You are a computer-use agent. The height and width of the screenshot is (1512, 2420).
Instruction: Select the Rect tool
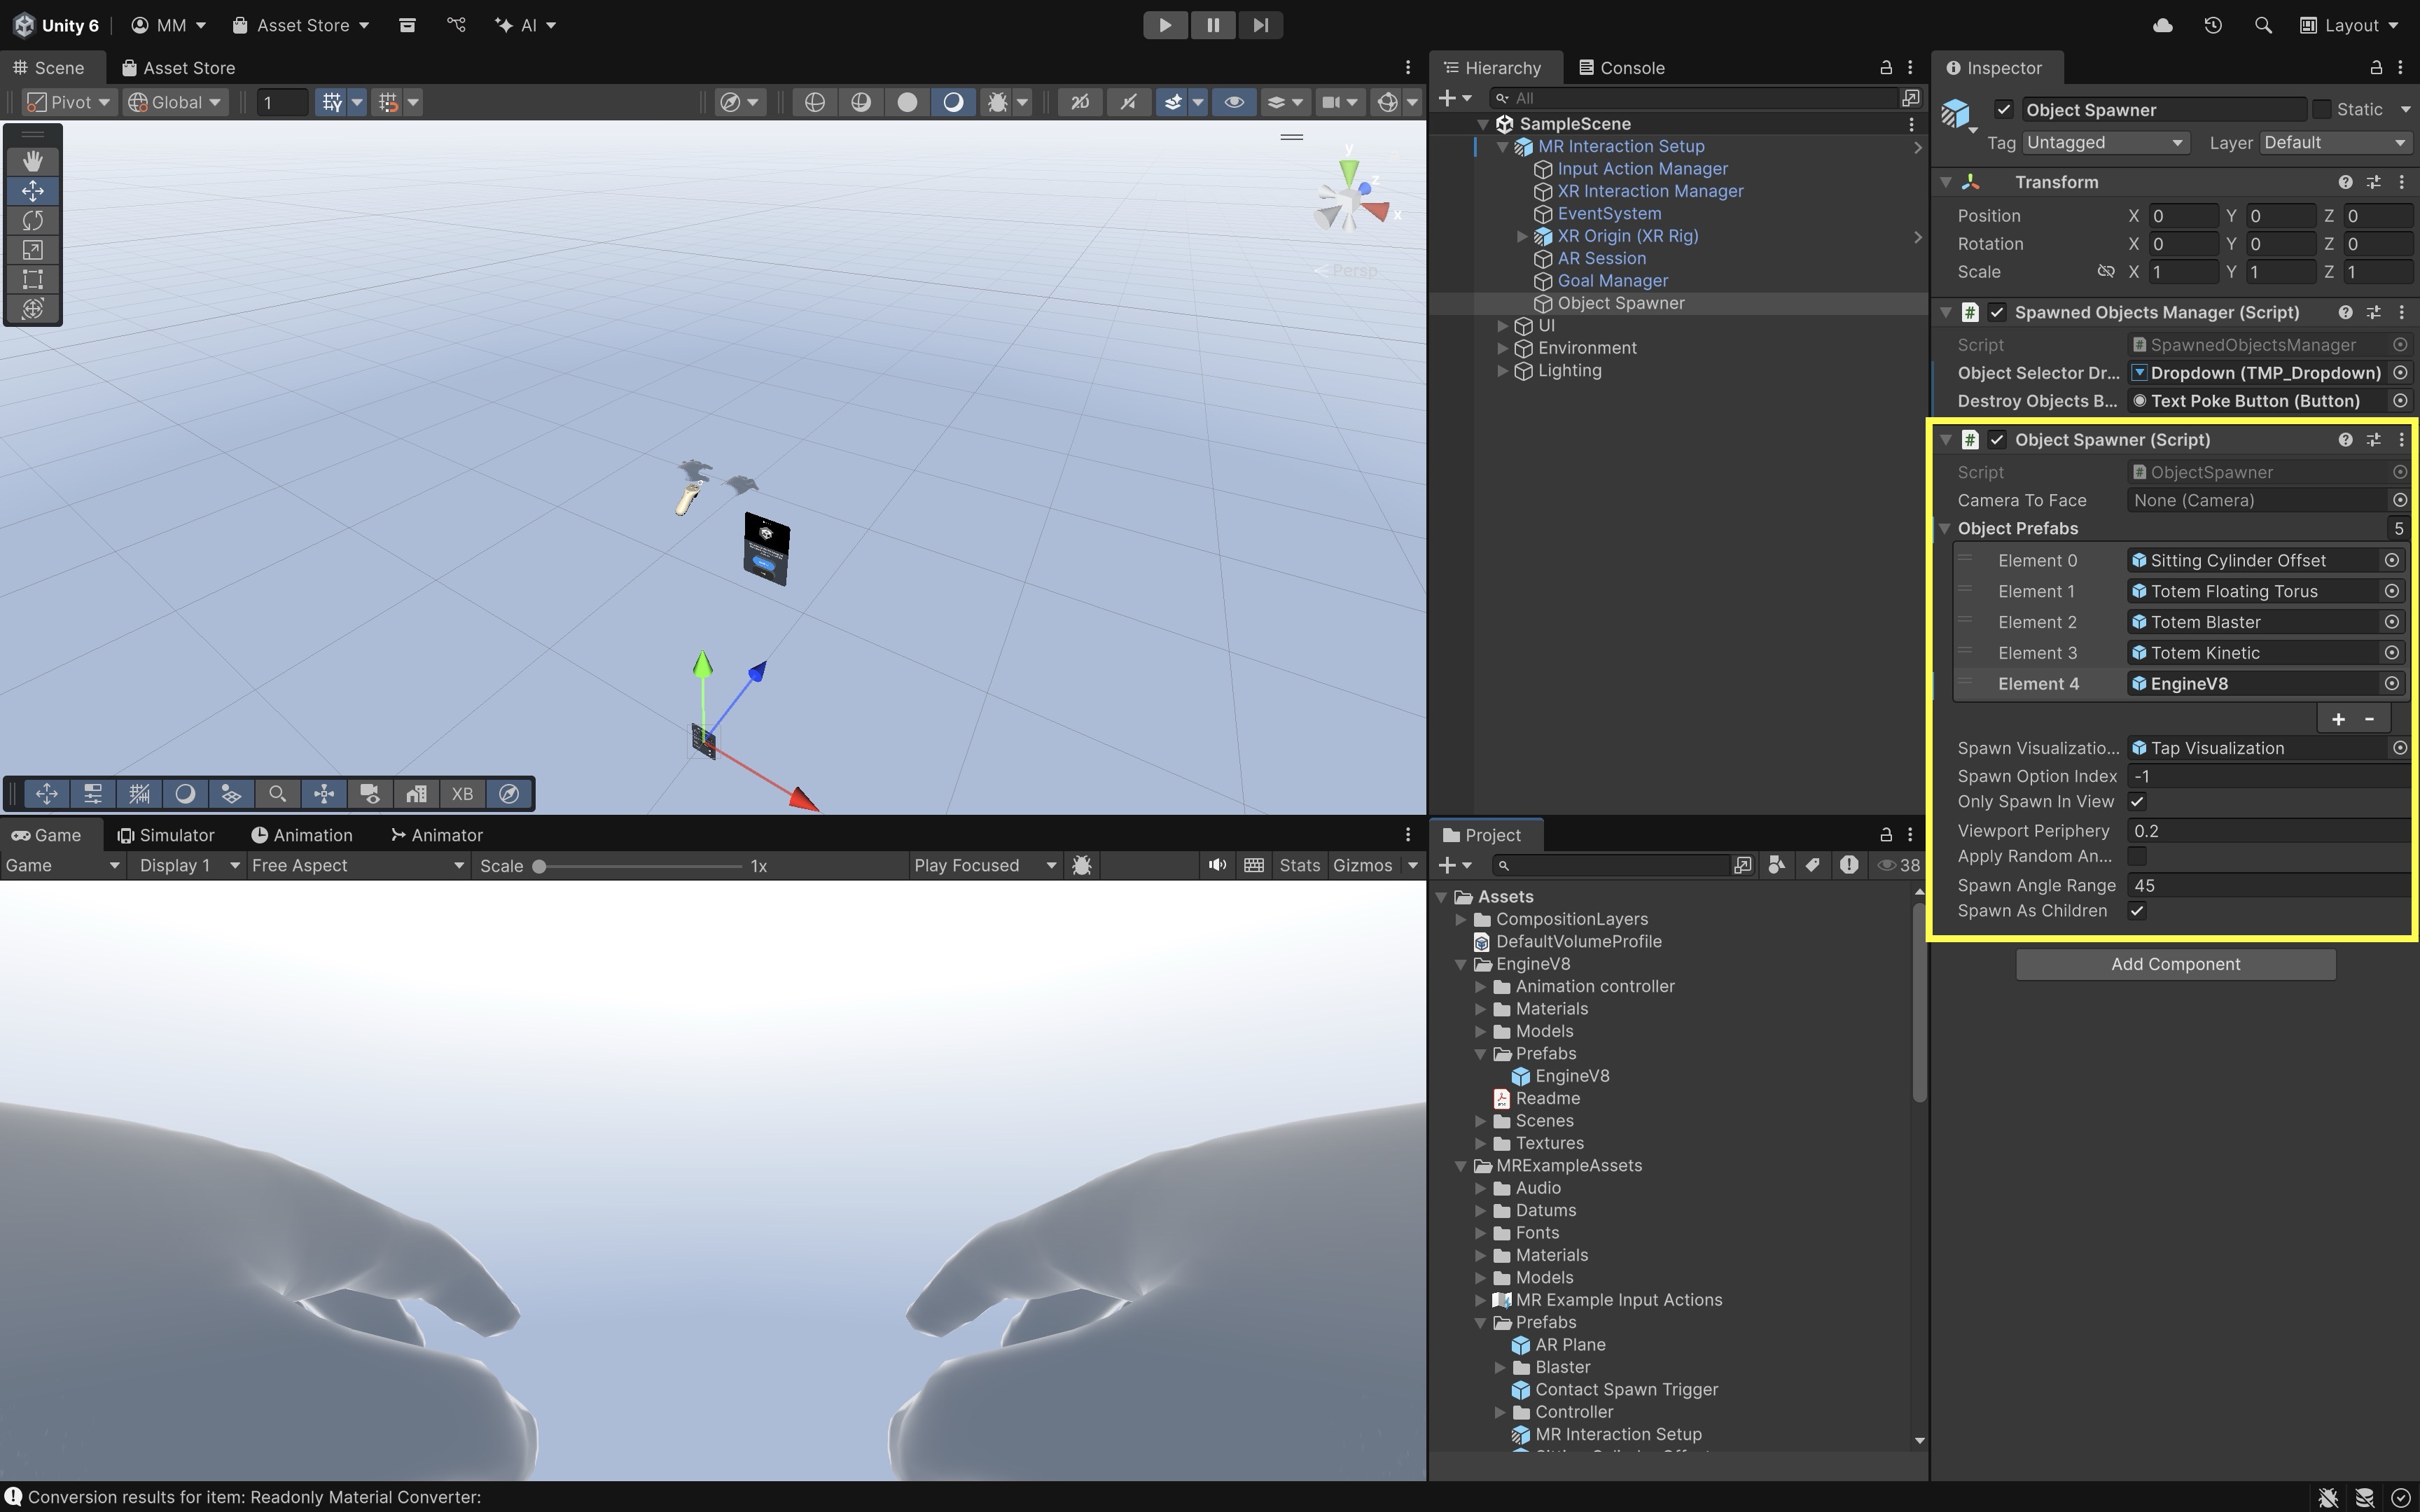(x=32, y=279)
